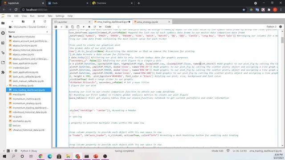Open Windows Start menu
Viewport: 285px width, 160px height.
click(x=4, y=156)
